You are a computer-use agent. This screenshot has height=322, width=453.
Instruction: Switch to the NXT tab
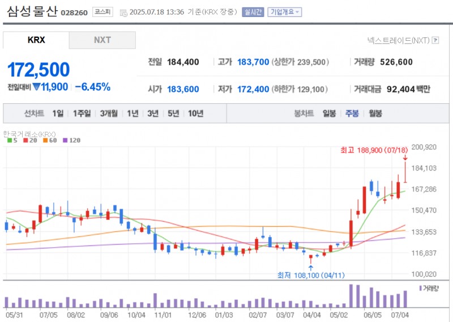(102, 40)
